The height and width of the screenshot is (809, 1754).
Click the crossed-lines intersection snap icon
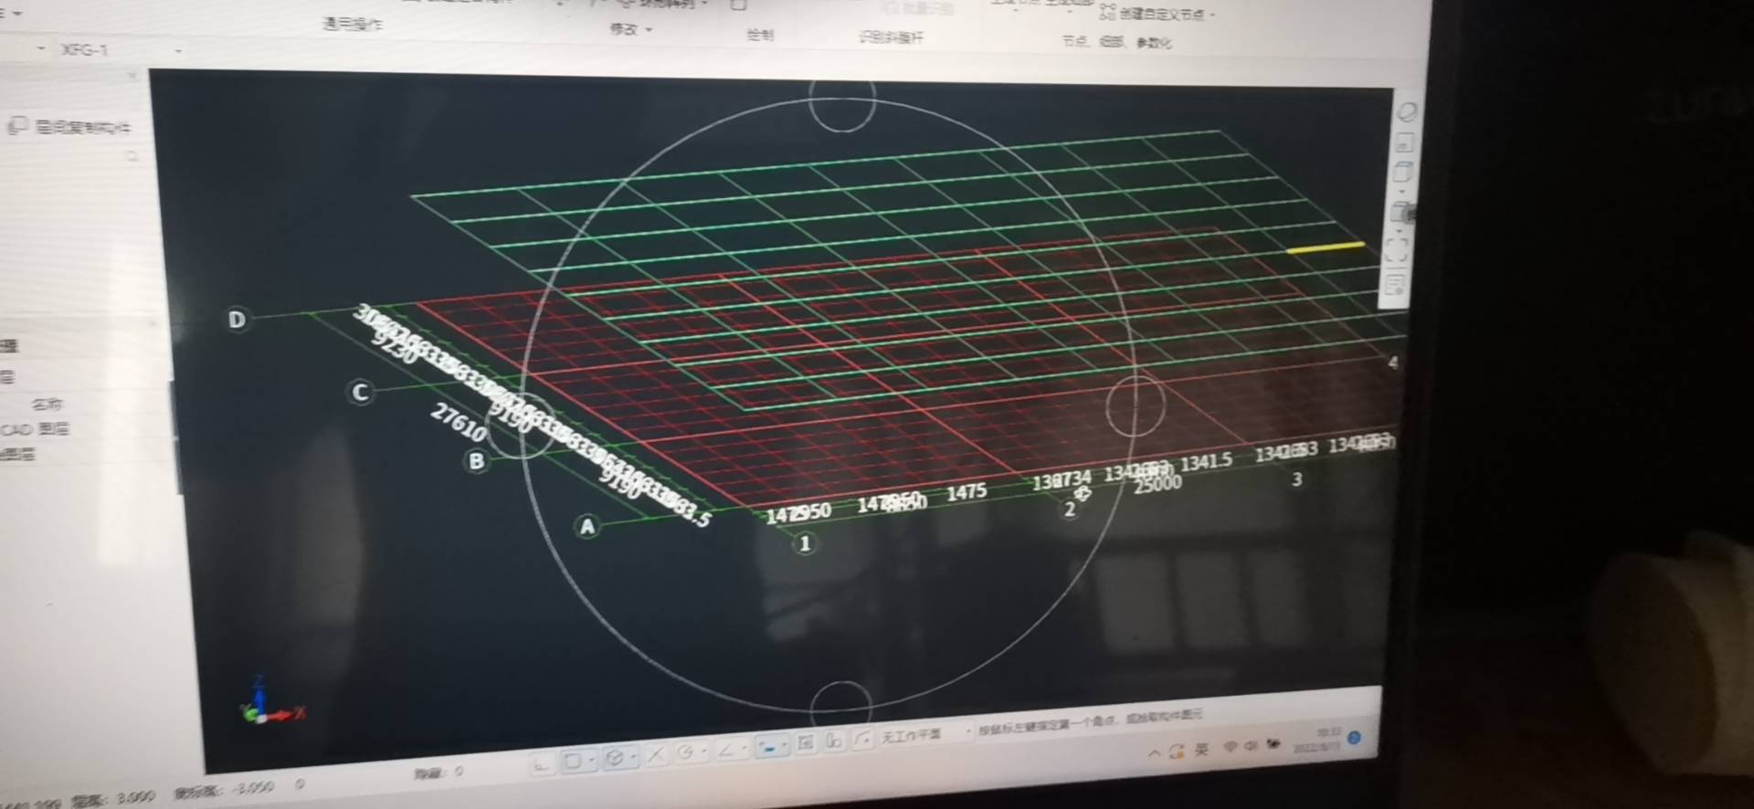[655, 755]
